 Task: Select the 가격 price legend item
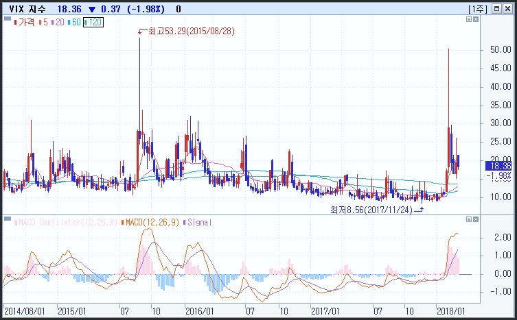pos(24,23)
